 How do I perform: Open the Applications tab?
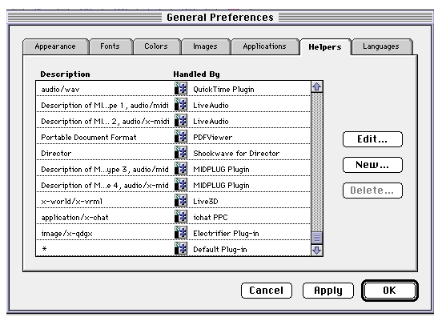pyautogui.click(x=264, y=46)
